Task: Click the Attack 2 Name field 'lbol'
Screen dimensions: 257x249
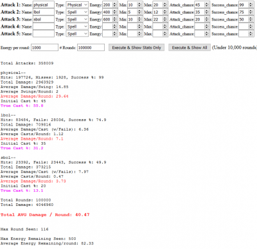Action: tap(44, 12)
